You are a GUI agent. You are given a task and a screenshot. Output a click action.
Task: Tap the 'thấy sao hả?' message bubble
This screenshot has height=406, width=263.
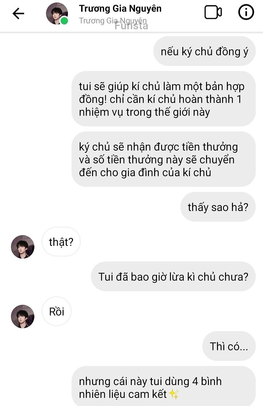[x=218, y=207]
